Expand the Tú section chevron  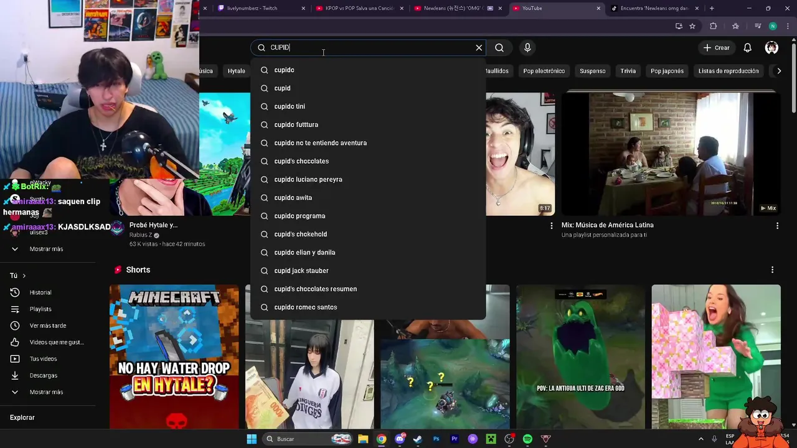tap(24, 276)
